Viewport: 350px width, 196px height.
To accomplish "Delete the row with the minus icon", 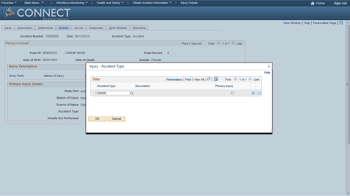I will [259, 93].
